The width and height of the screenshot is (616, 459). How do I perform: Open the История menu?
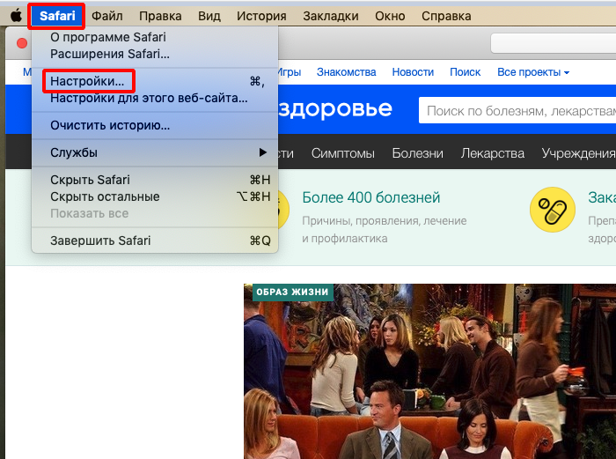[x=261, y=16]
